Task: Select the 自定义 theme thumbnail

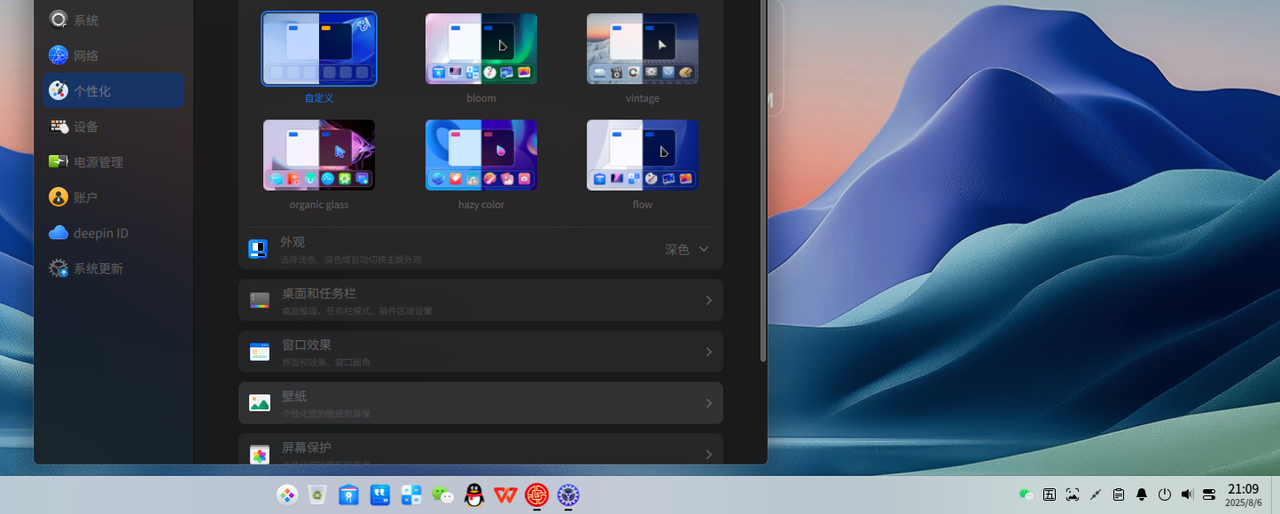Action: click(319, 49)
